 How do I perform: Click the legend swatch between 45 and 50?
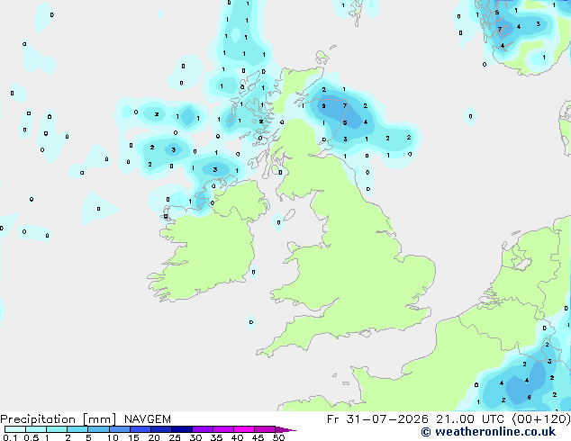pyautogui.click(x=265, y=429)
